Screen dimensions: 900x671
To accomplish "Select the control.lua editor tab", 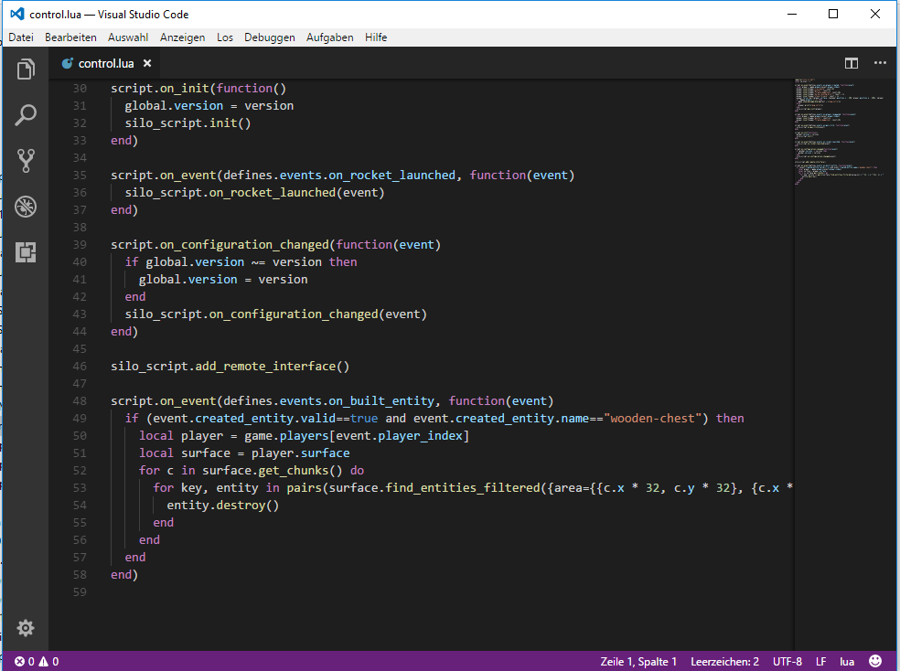I will 105,63.
